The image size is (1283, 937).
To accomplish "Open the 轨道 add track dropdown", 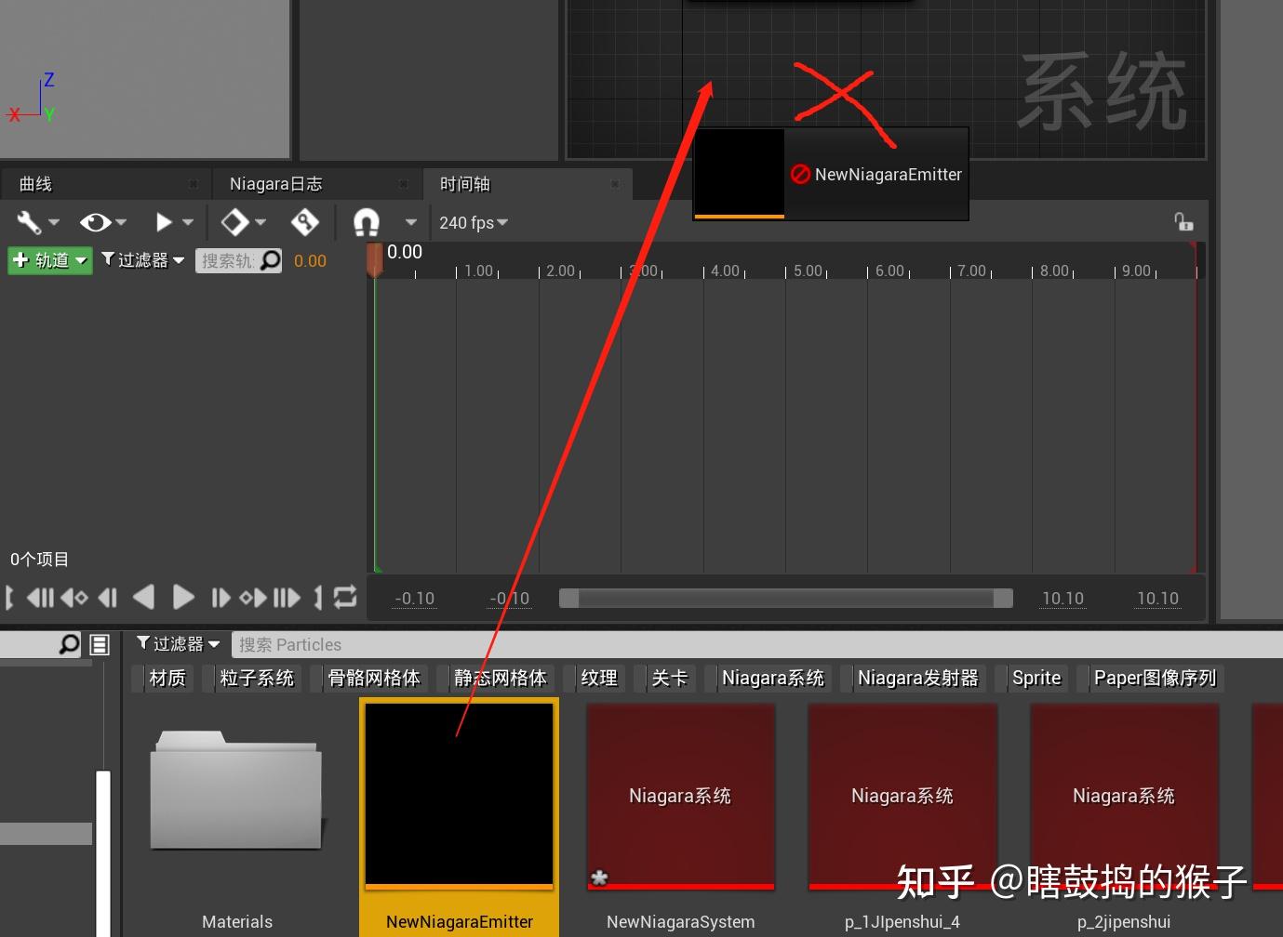I will pyautogui.click(x=48, y=260).
